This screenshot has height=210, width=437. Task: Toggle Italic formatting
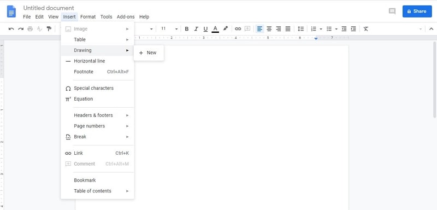[196, 29]
